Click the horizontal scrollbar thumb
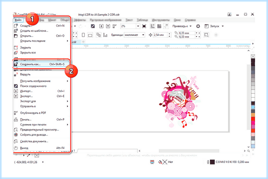This screenshot has width=268, height=179. [189, 151]
